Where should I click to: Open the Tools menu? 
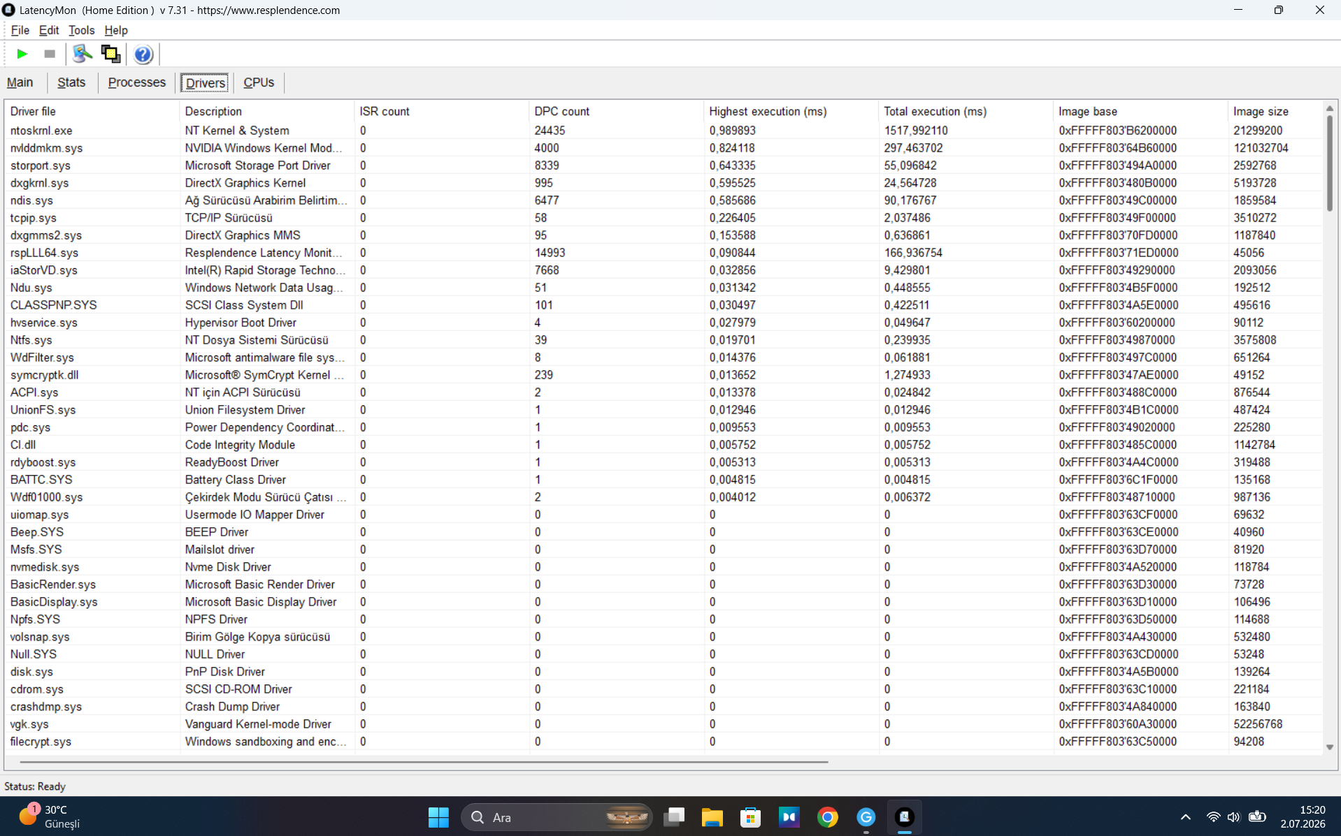[81, 30]
